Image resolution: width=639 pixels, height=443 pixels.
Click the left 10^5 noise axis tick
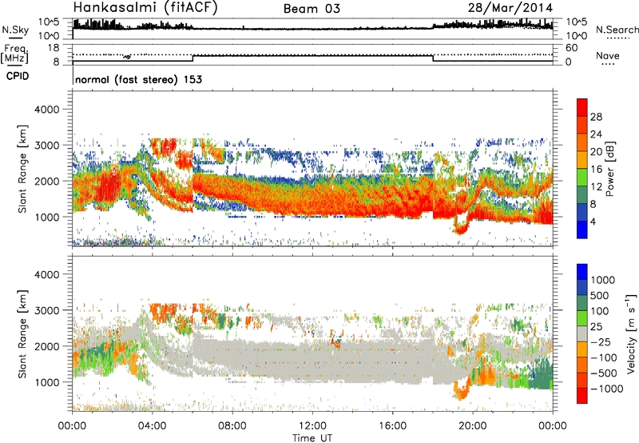click(x=50, y=22)
